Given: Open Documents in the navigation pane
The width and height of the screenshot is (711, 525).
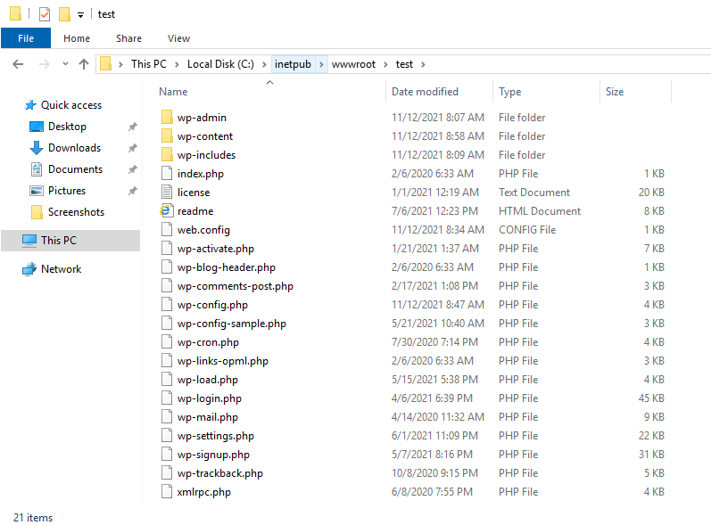Looking at the screenshot, I should tap(75, 169).
